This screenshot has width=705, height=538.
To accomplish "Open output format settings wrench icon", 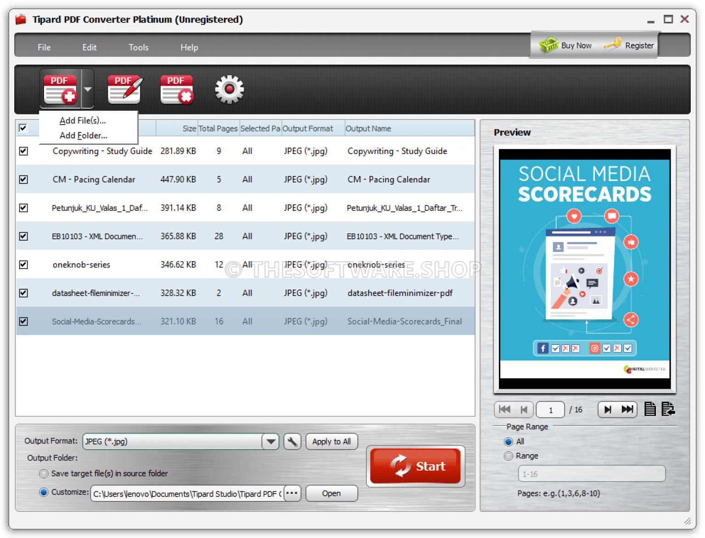I will click(292, 441).
